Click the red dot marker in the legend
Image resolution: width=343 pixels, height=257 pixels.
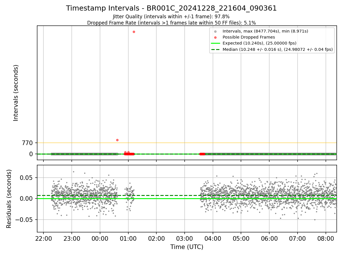click(216, 37)
